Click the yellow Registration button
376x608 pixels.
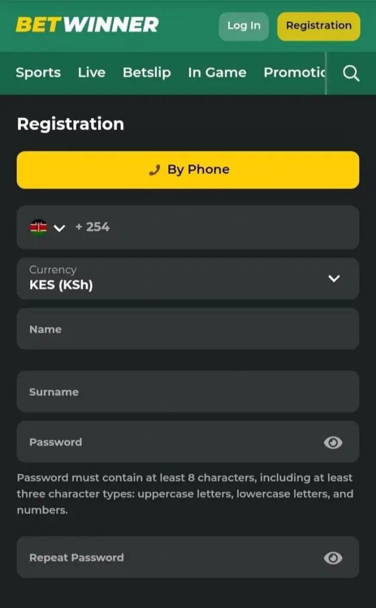318,26
